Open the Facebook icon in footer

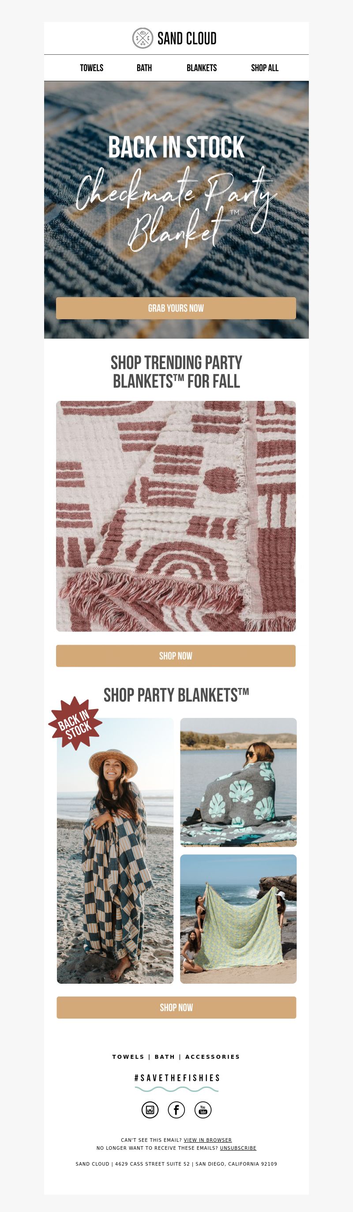click(176, 1110)
